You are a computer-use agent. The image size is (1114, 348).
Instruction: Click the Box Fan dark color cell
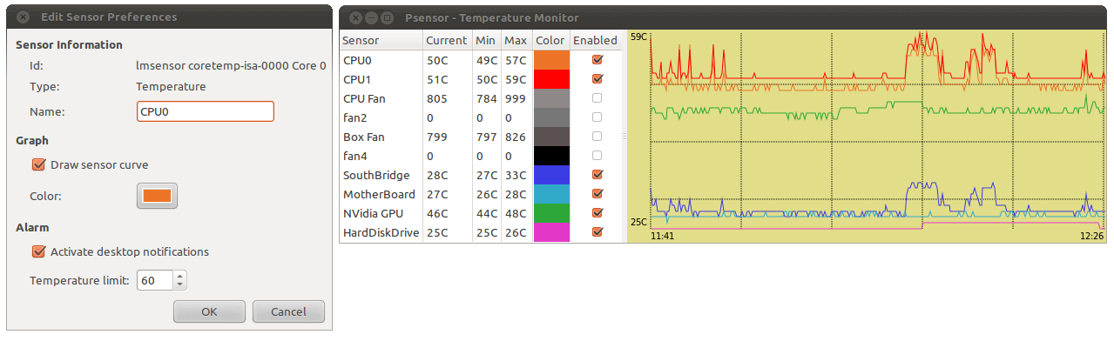pos(552,137)
